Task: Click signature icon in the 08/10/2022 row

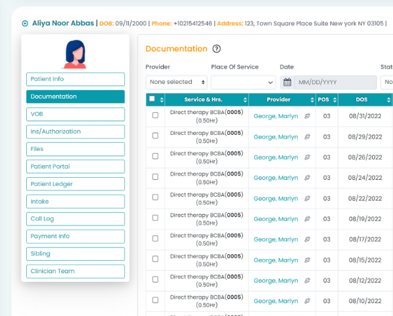Action: coord(307,301)
